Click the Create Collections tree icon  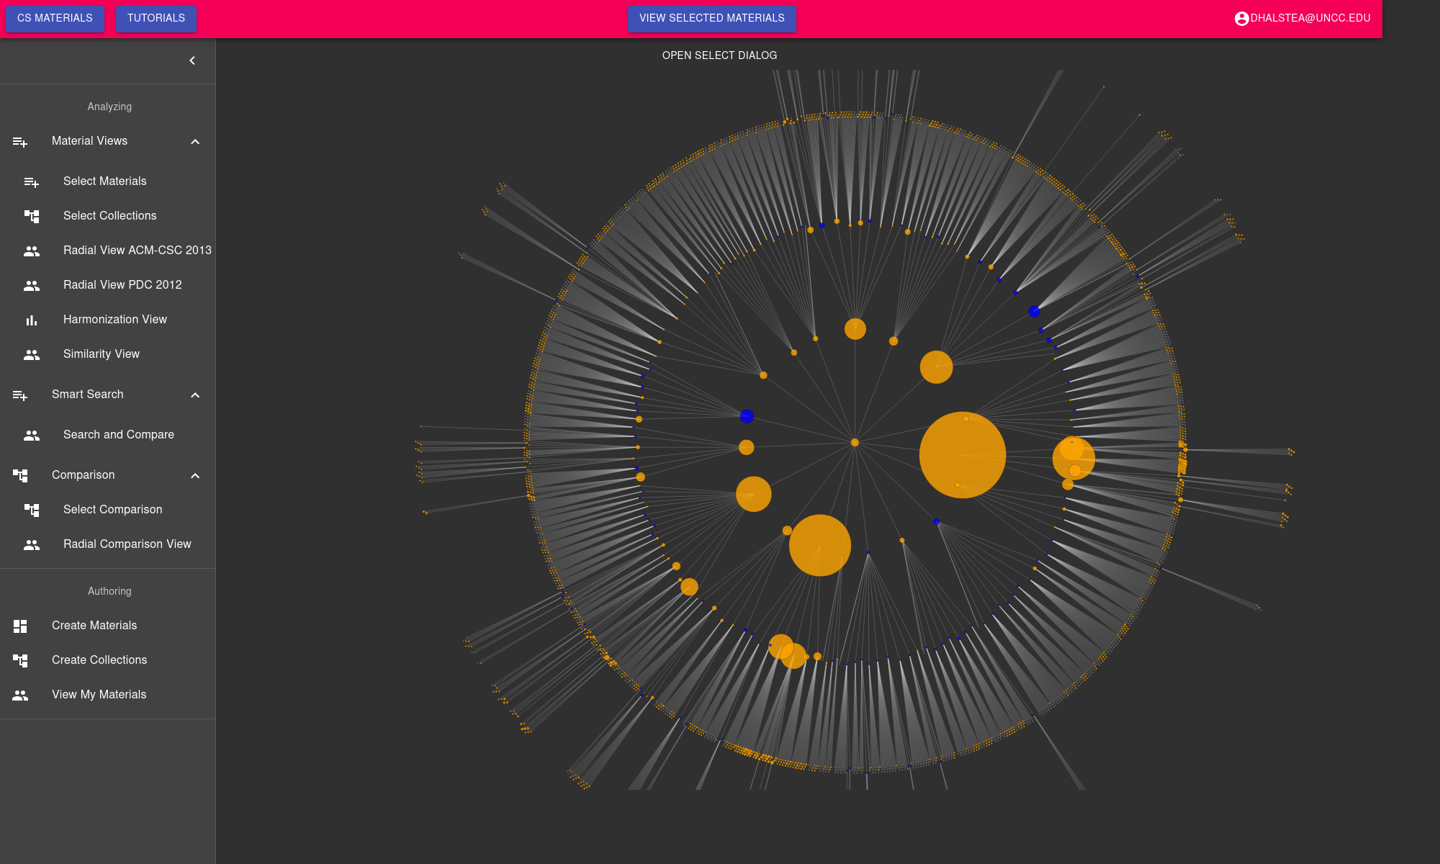click(20, 660)
